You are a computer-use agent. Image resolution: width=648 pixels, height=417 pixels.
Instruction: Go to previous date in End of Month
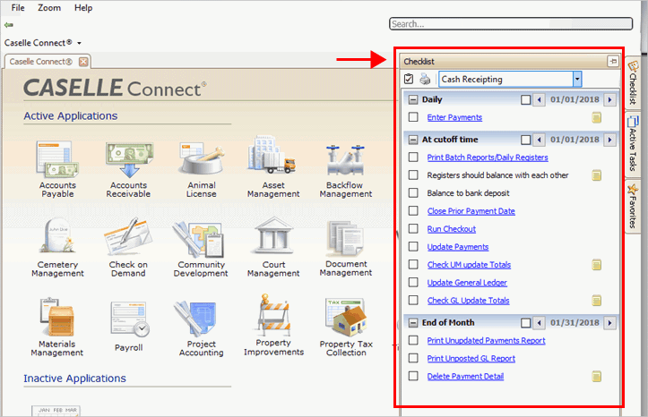coord(539,323)
